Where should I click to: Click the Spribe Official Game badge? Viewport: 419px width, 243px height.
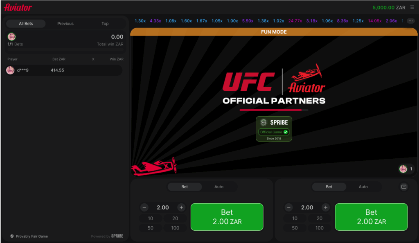point(274,129)
